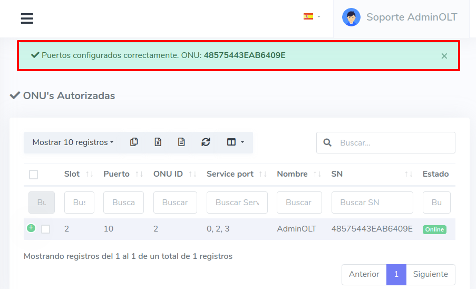This screenshot has width=476, height=289.
Task: Click the Anterior pagination button
Action: click(364, 274)
